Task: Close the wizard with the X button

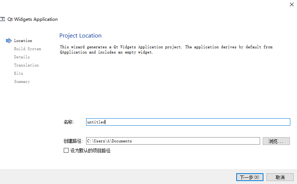Action: click(x=292, y=4)
